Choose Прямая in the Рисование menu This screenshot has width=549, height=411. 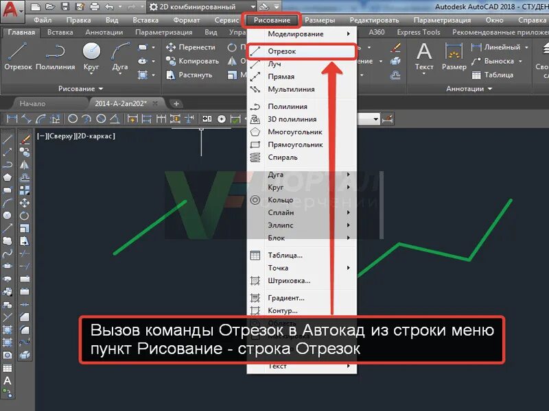302,76
